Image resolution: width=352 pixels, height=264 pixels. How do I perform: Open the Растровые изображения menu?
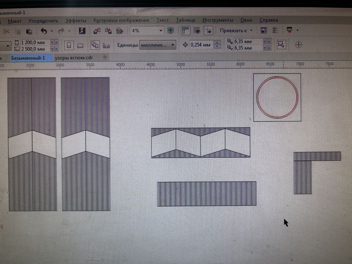point(121,20)
